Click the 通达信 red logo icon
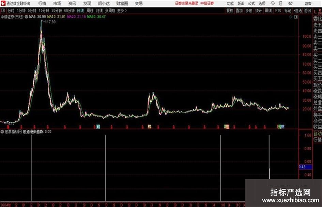Viewport: 322px width, 207px height. tap(3, 3)
